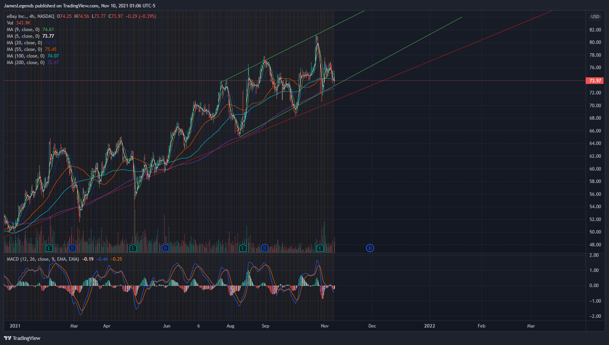Click the Jun time axis label

tap(166, 326)
